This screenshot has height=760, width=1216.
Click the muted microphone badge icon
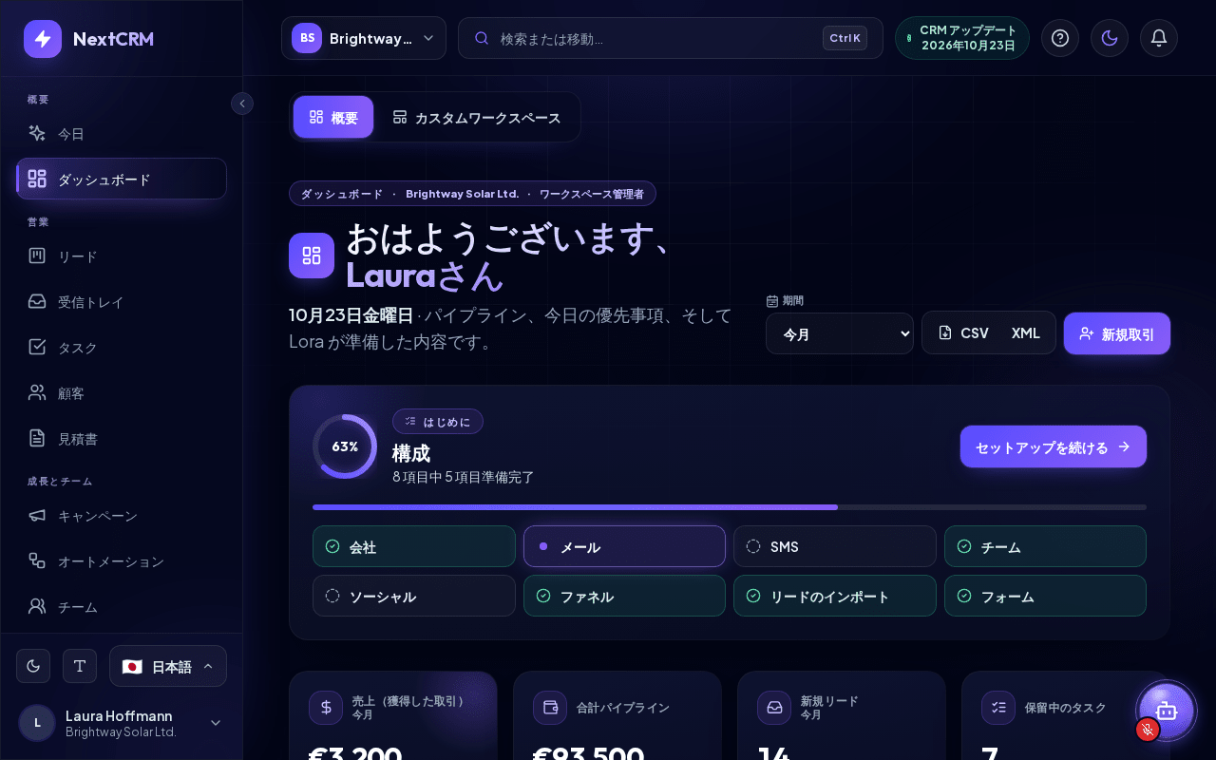click(1148, 730)
